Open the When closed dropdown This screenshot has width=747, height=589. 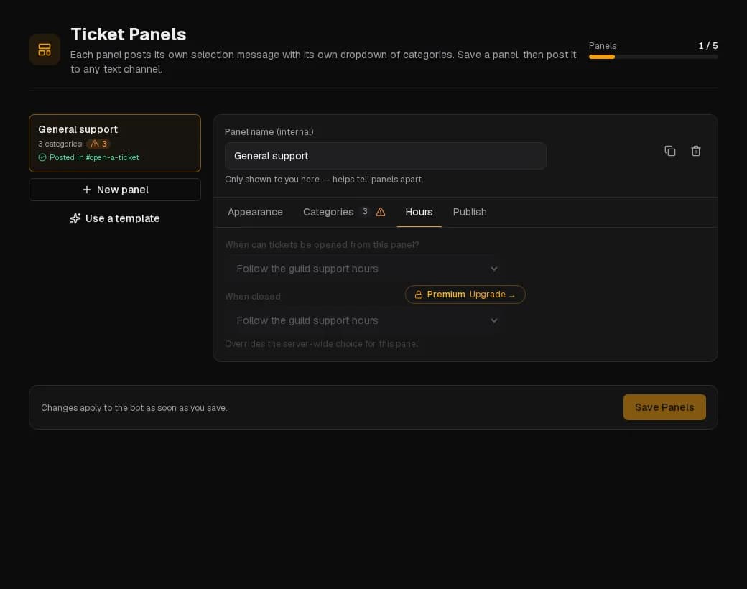[x=364, y=320]
